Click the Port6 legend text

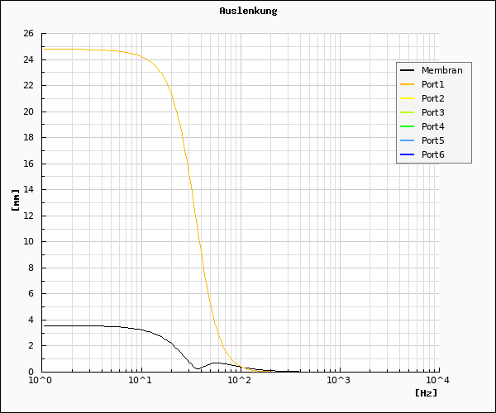tap(432, 154)
